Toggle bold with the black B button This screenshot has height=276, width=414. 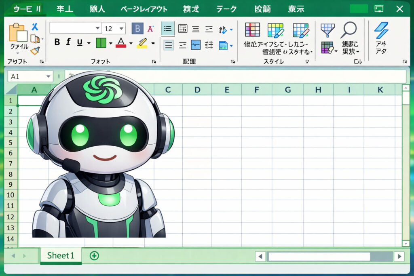(57, 42)
